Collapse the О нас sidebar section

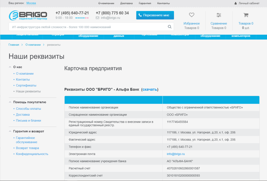(10, 67)
